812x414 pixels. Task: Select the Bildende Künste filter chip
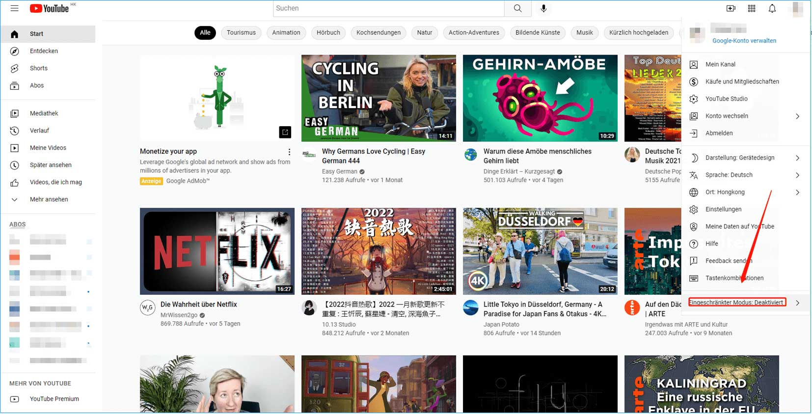click(538, 33)
